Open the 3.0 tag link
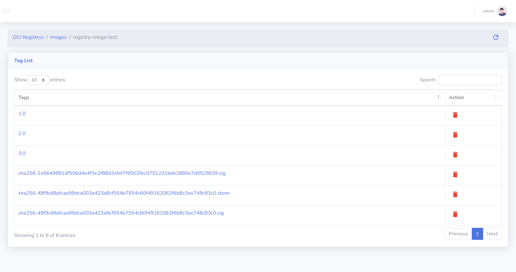This screenshot has width=516, height=272. click(22, 153)
